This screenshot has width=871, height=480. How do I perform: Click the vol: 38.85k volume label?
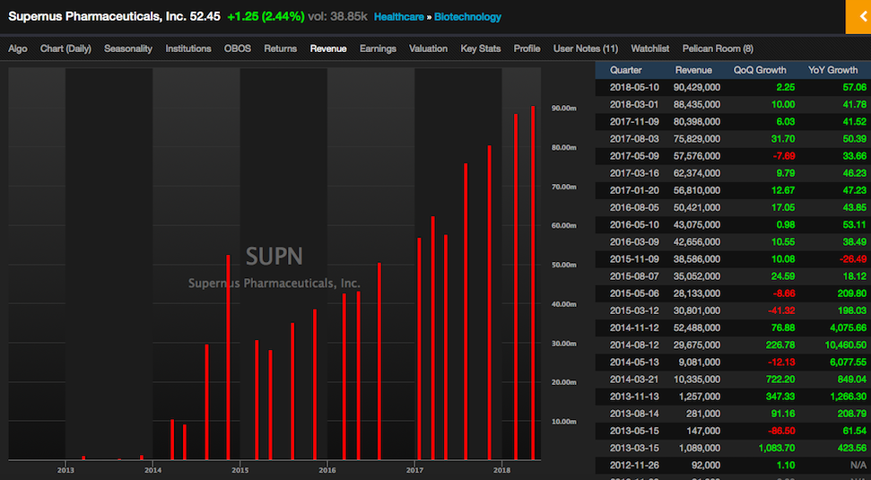[338, 17]
